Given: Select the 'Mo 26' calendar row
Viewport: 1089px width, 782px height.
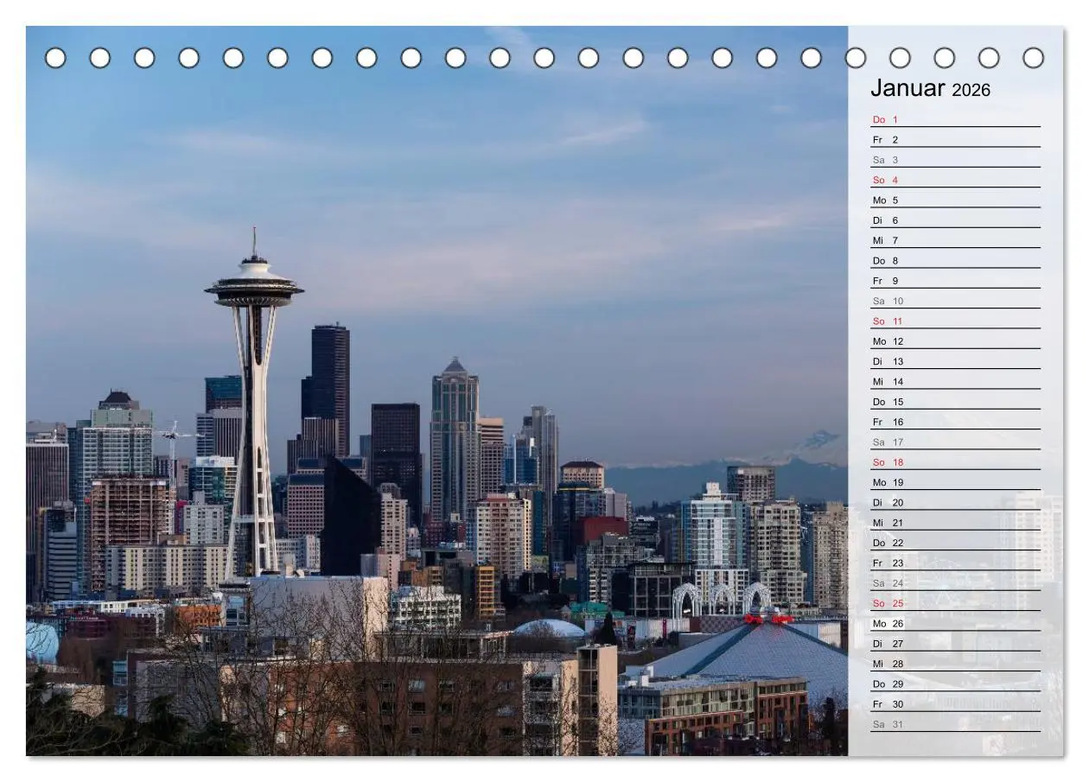Looking at the screenshot, I should point(955,623).
